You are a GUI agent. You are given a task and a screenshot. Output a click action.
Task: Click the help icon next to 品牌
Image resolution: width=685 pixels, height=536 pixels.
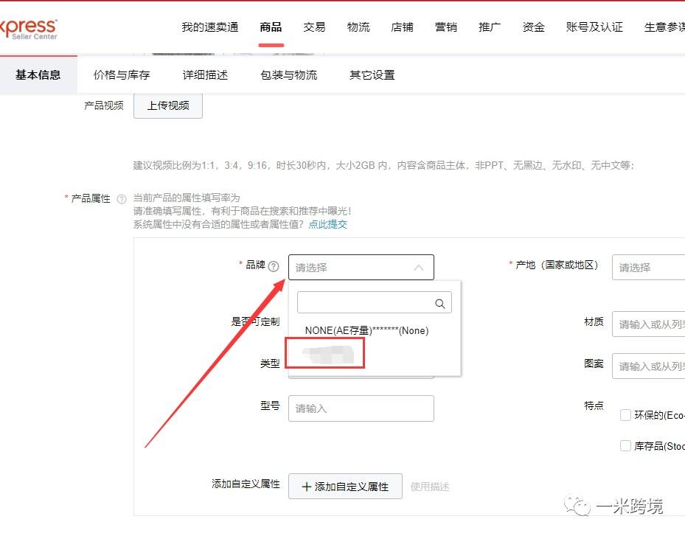pyautogui.click(x=274, y=266)
